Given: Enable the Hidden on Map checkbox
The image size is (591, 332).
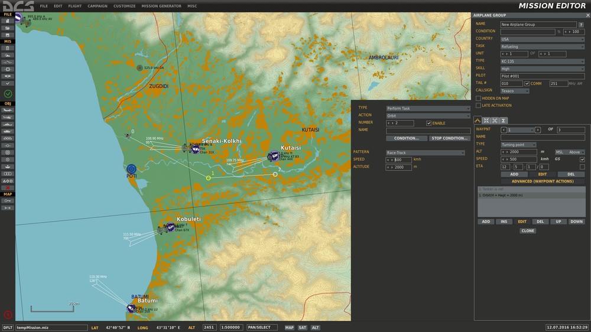Looking at the screenshot, I should point(478,98).
